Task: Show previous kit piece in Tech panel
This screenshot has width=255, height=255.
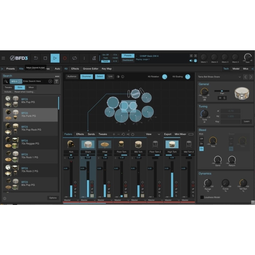Action: point(245,77)
